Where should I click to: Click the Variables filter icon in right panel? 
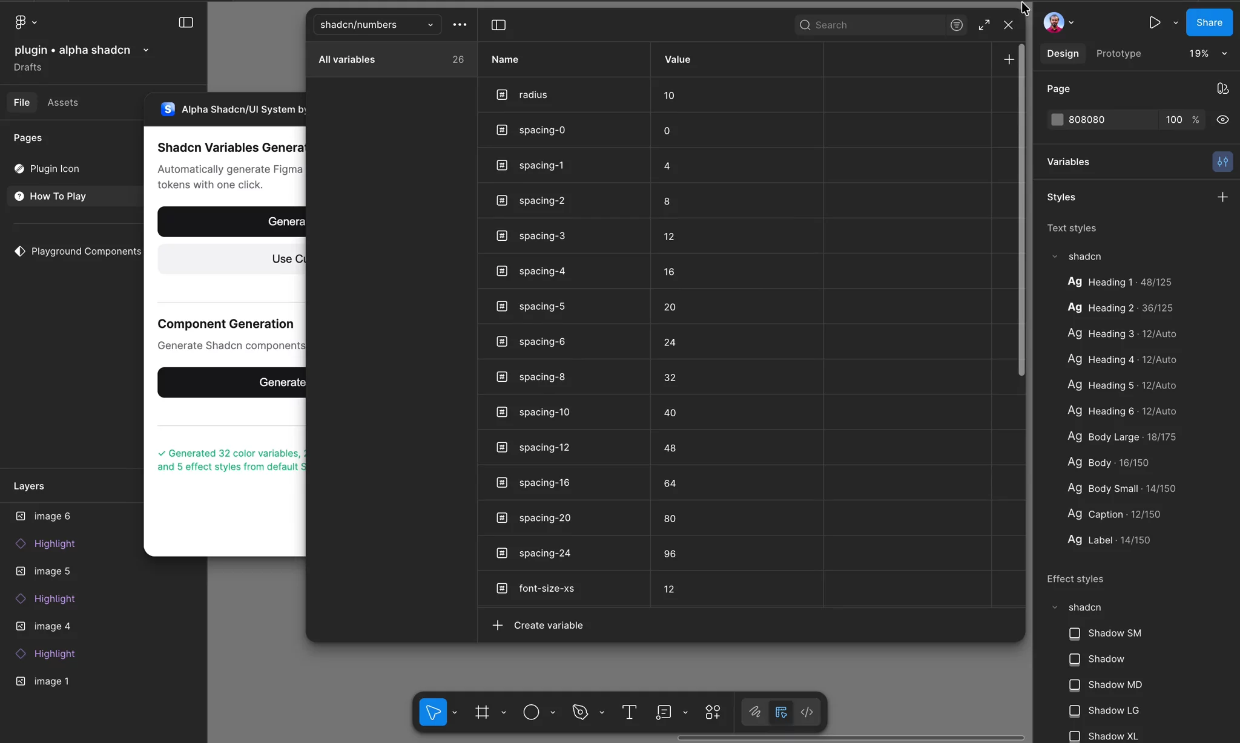[x=1222, y=162]
